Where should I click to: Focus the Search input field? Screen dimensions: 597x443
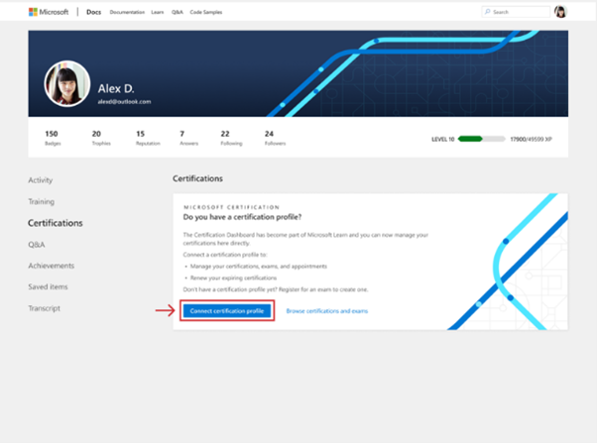coord(516,12)
